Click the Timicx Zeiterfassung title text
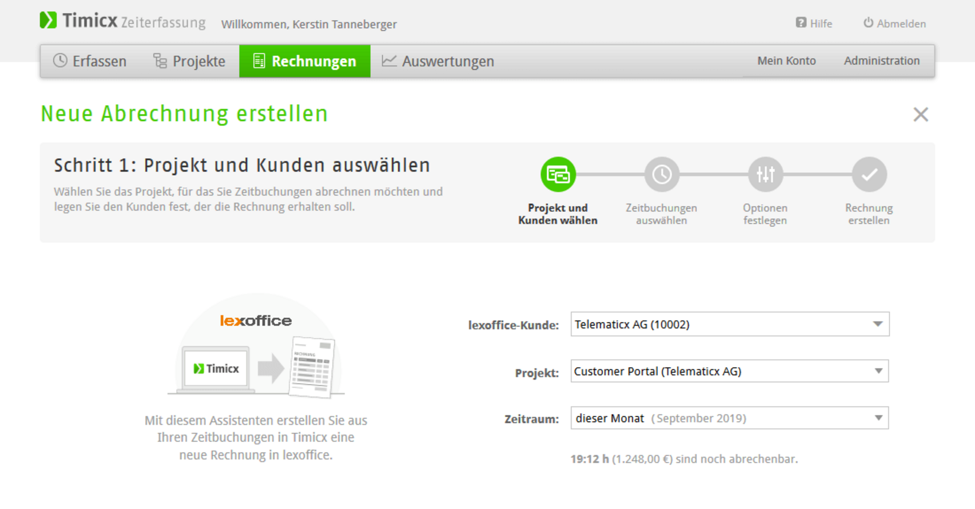This screenshot has width=975, height=509. pyautogui.click(x=135, y=21)
